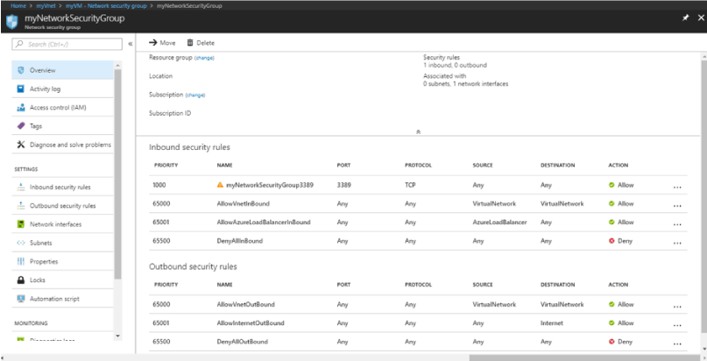Select the AllowVnetOutBound rule name
The width and height of the screenshot is (707, 361).
[x=245, y=305]
